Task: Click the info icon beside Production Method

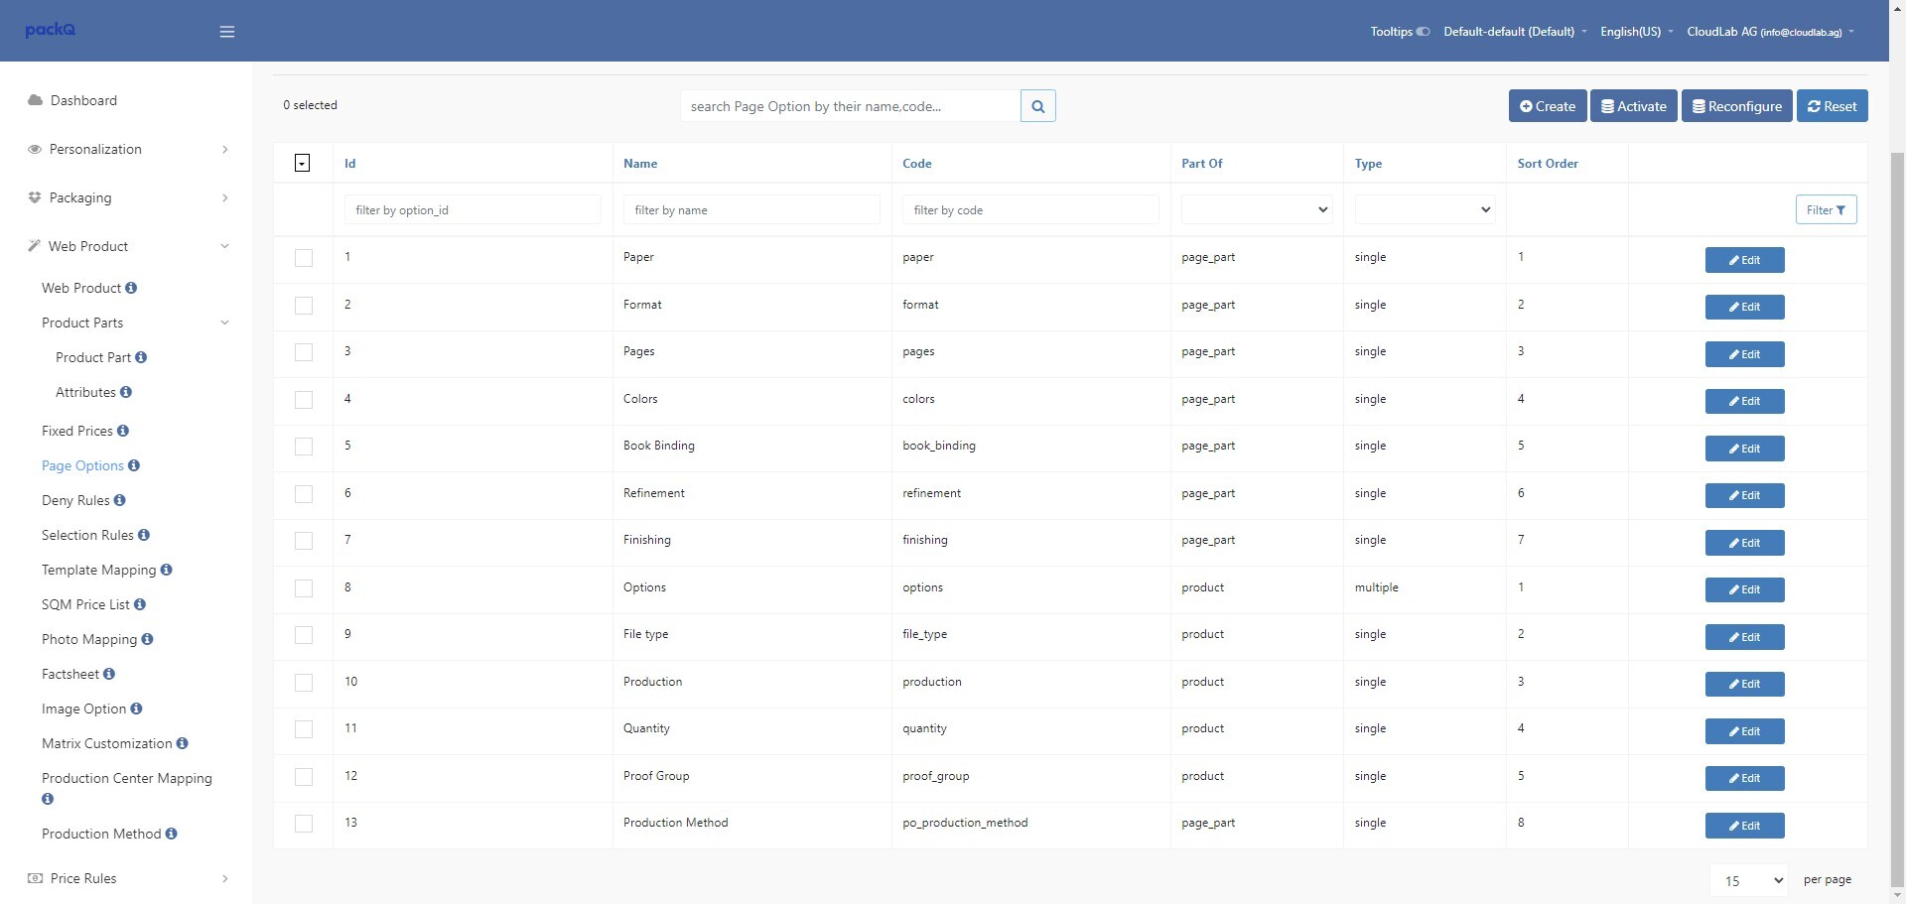Action: [x=172, y=834]
